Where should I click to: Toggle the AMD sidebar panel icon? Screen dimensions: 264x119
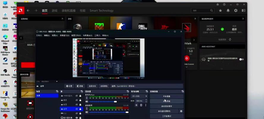244,10
